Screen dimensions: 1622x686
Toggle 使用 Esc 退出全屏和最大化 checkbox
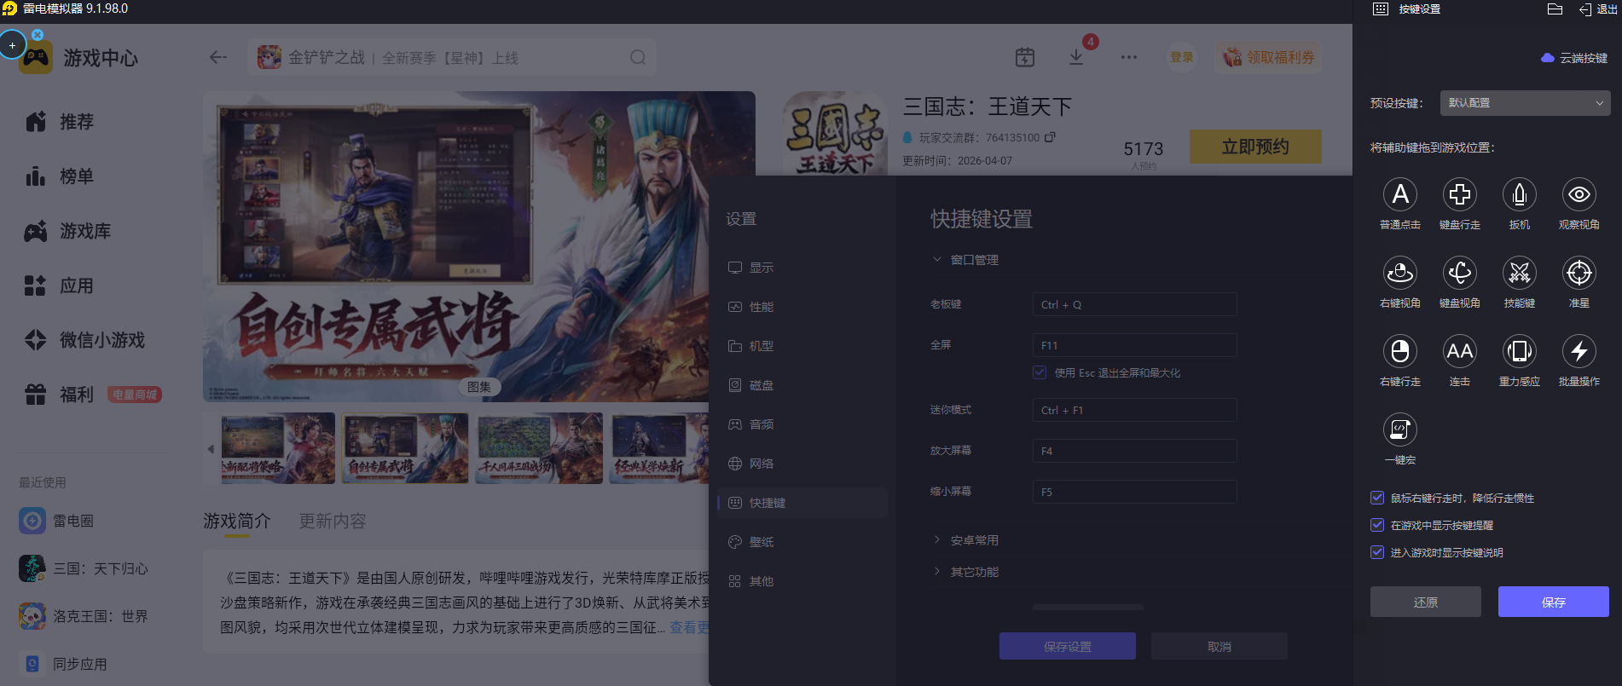1040,372
